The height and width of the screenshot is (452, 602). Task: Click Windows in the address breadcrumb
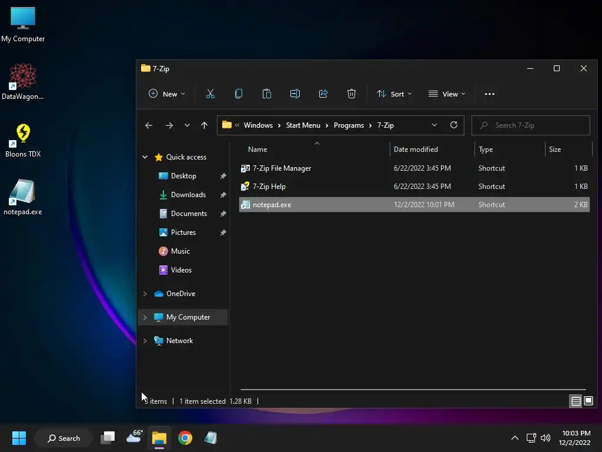258,125
